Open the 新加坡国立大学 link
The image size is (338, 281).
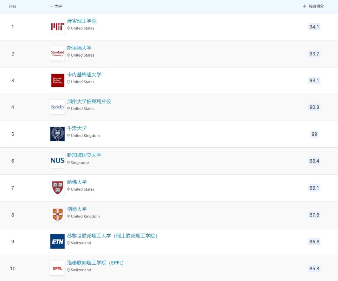pyautogui.click(x=84, y=155)
